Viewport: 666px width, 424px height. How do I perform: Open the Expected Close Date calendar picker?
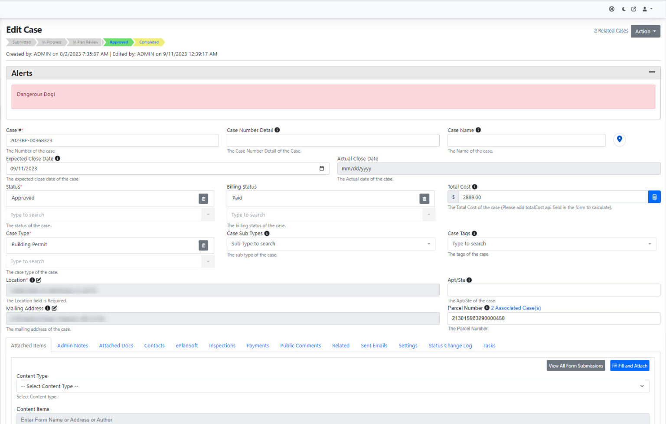click(321, 168)
